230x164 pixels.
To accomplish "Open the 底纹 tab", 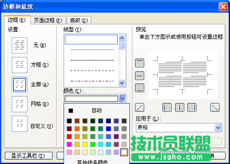I will click(x=79, y=20).
